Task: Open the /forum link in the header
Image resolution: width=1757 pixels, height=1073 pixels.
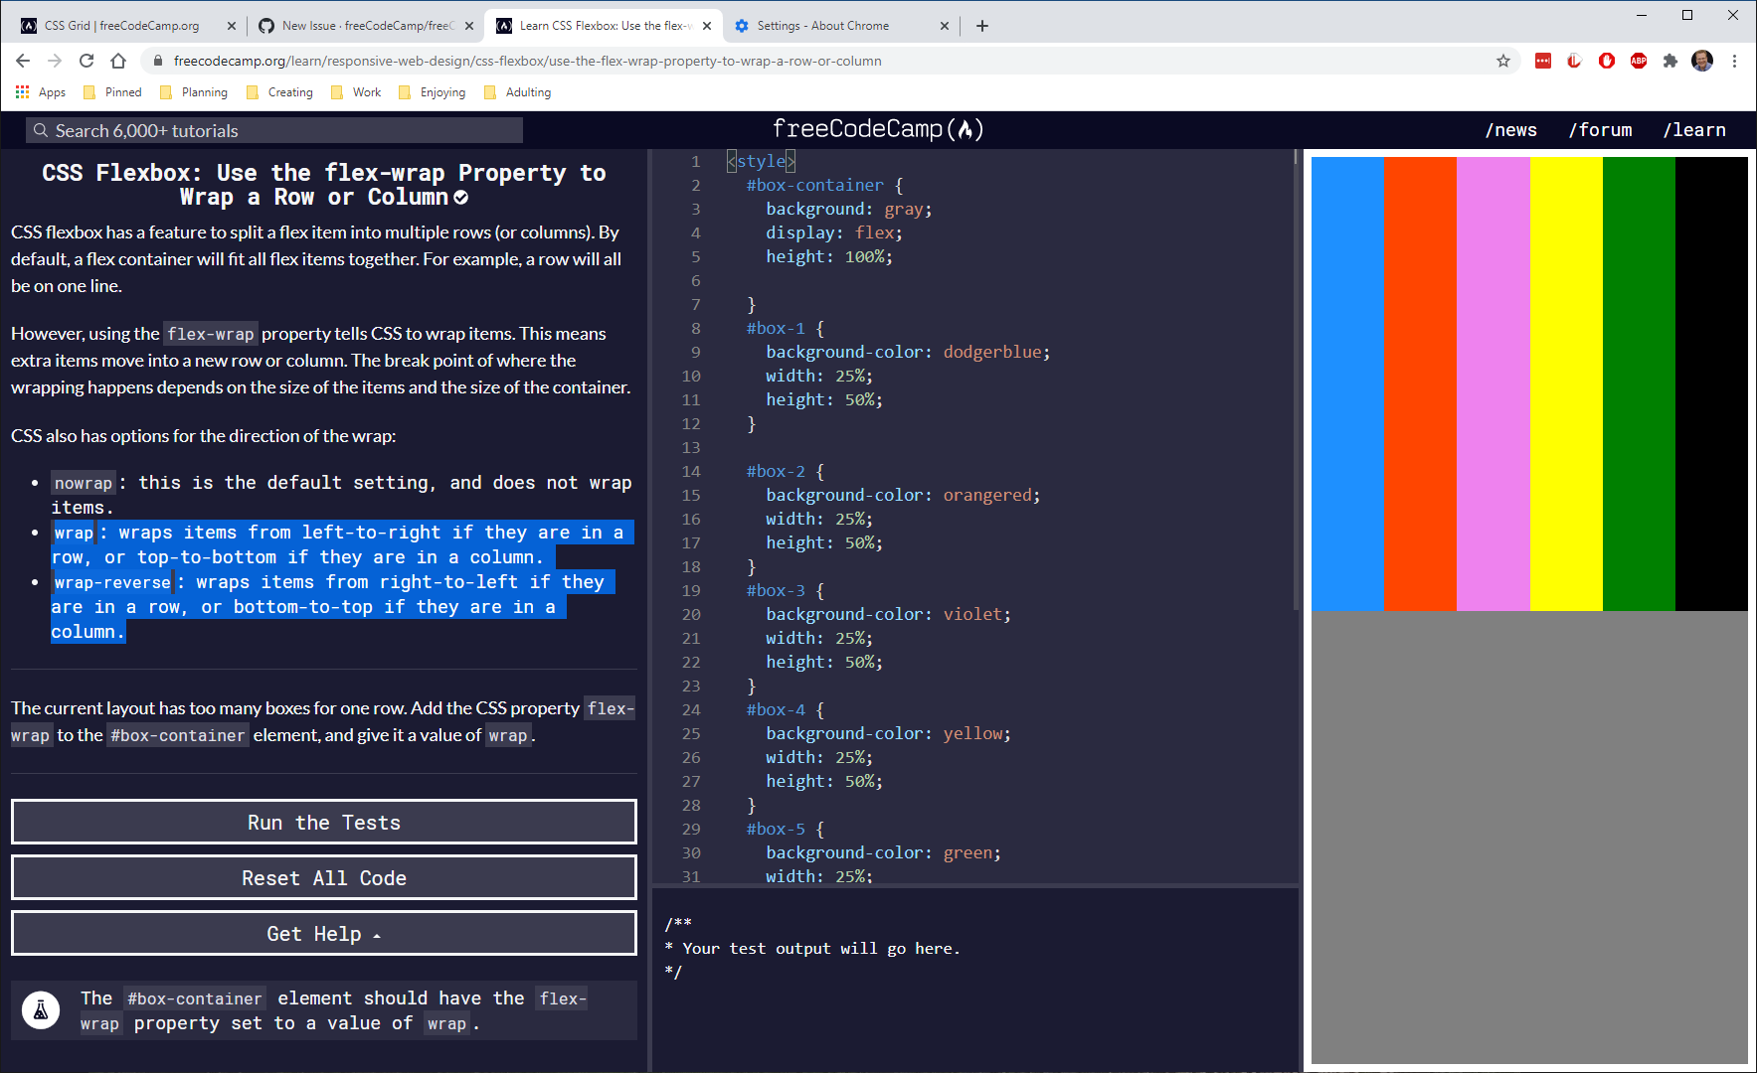Action: pos(1600,129)
